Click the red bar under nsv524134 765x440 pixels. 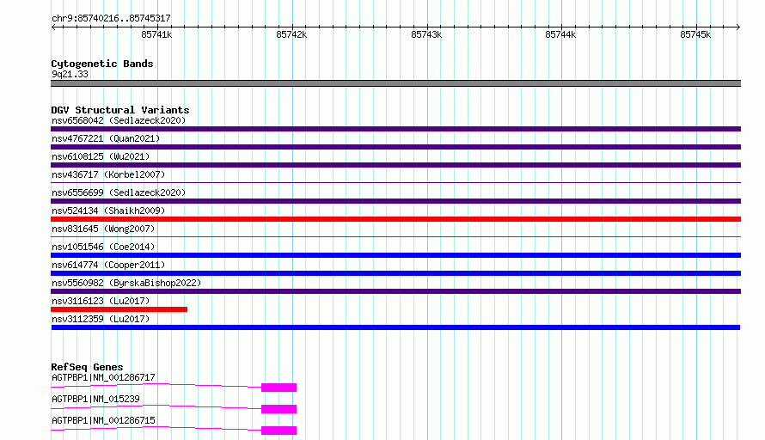click(x=395, y=219)
